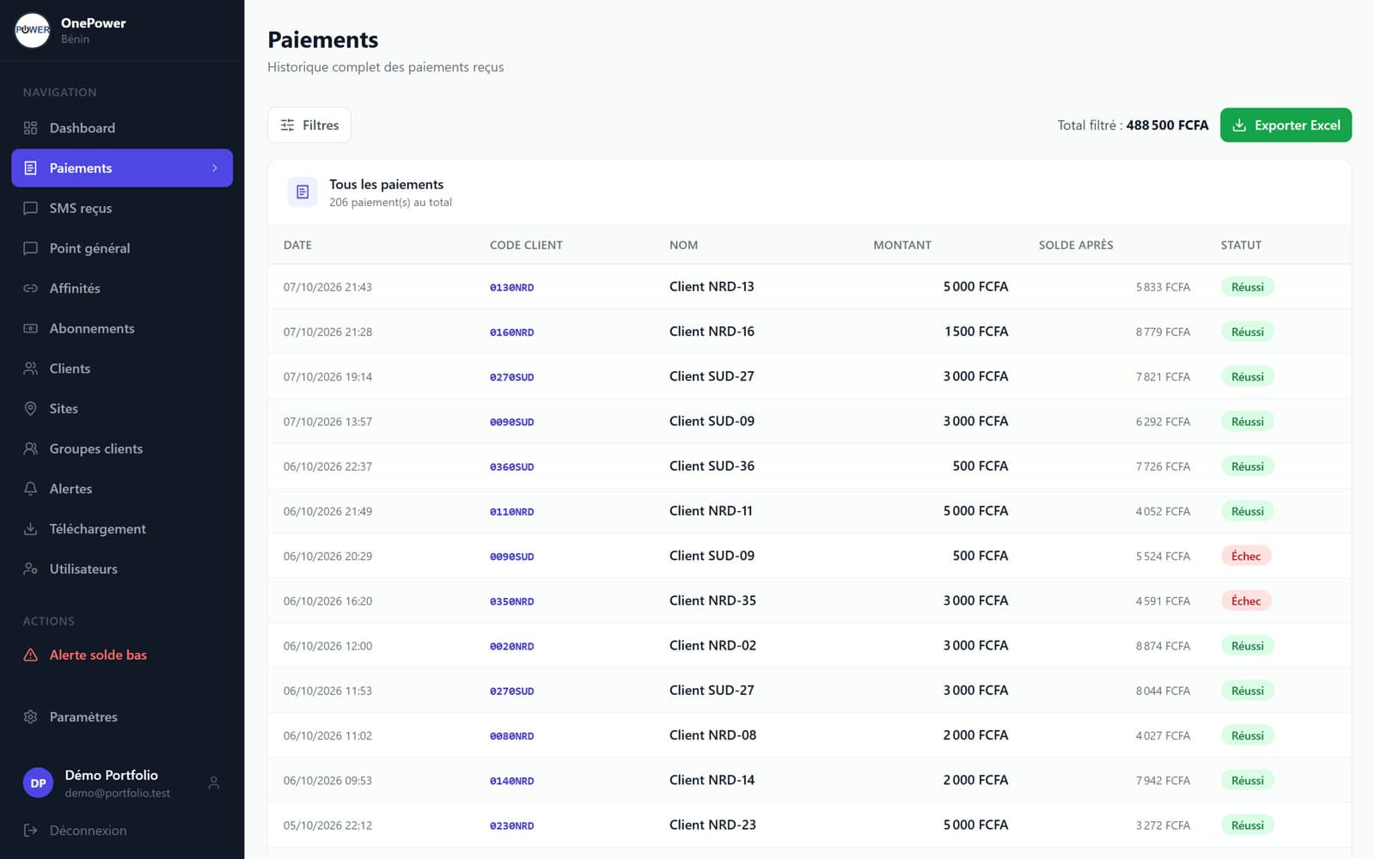Click client code 0130NRD

(512, 288)
